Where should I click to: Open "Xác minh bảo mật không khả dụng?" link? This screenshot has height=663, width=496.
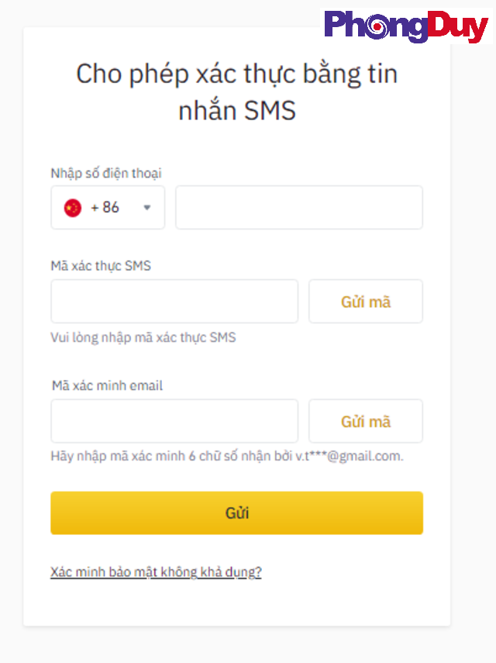[x=156, y=572]
